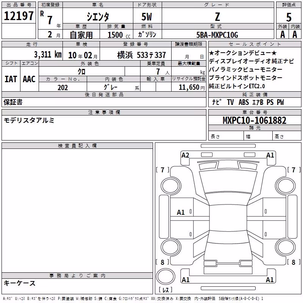This screenshot has height=303, width=303.
Task: Click the door type 5W
Action: tap(147, 17)
